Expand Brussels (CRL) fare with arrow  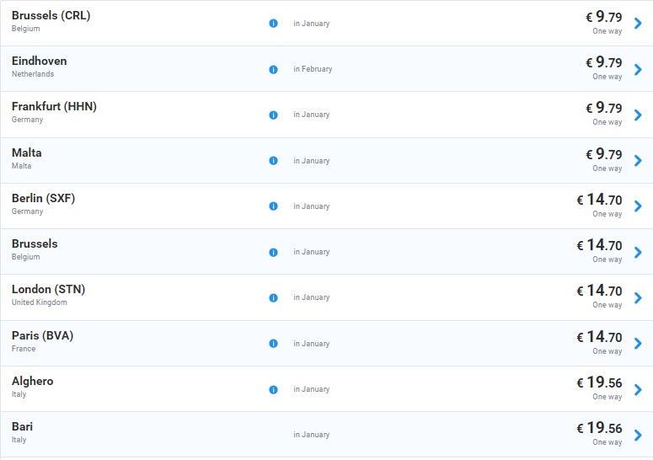point(638,24)
